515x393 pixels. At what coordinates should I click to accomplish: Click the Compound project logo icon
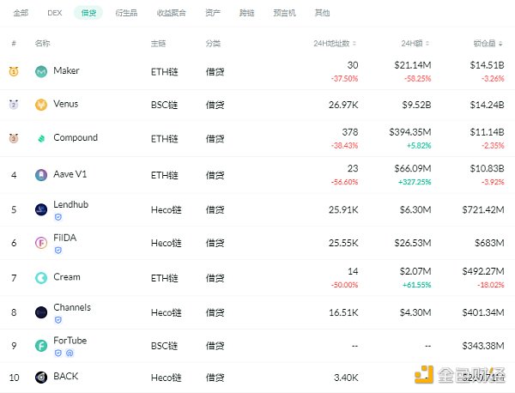pos(41,139)
